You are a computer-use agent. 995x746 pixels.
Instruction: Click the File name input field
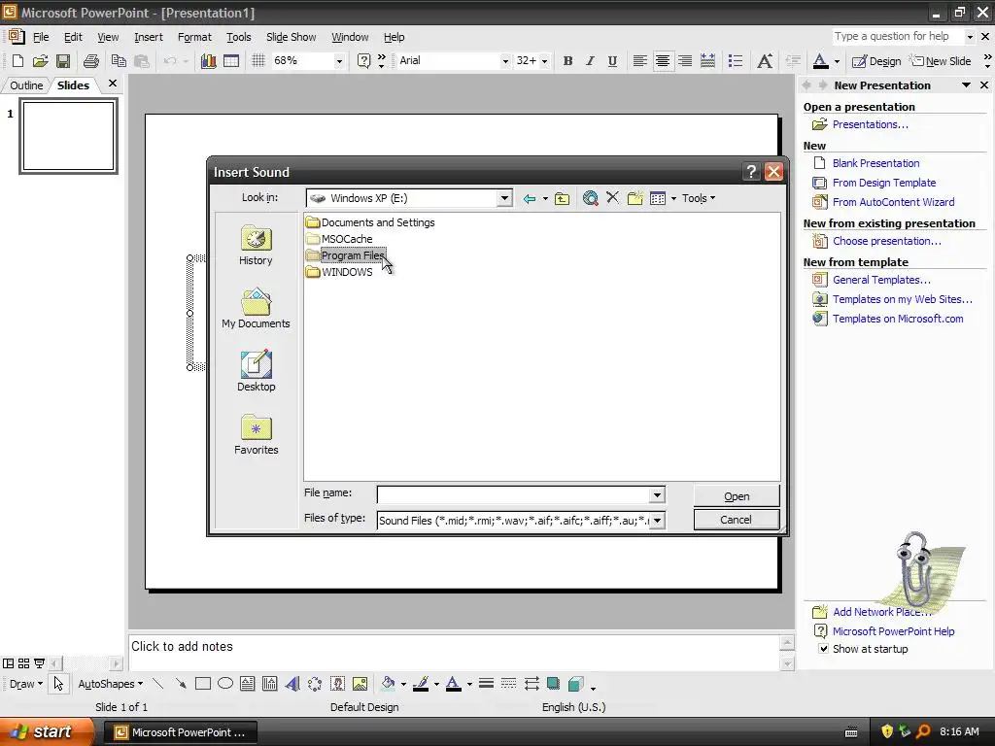[514, 494]
